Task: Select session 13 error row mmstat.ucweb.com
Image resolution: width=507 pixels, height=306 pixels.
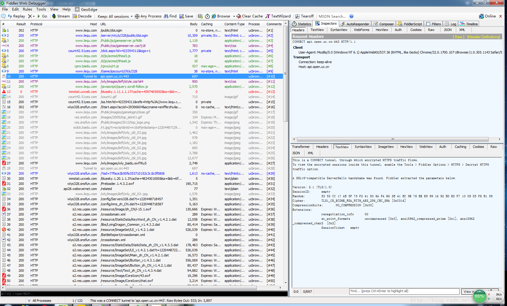Action: [142, 92]
